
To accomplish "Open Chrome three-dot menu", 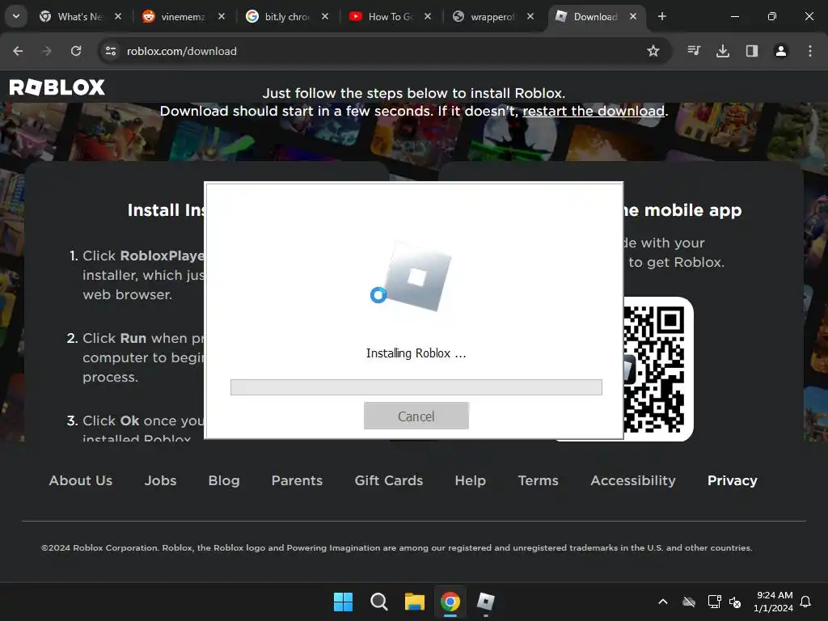I will (810, 51).
